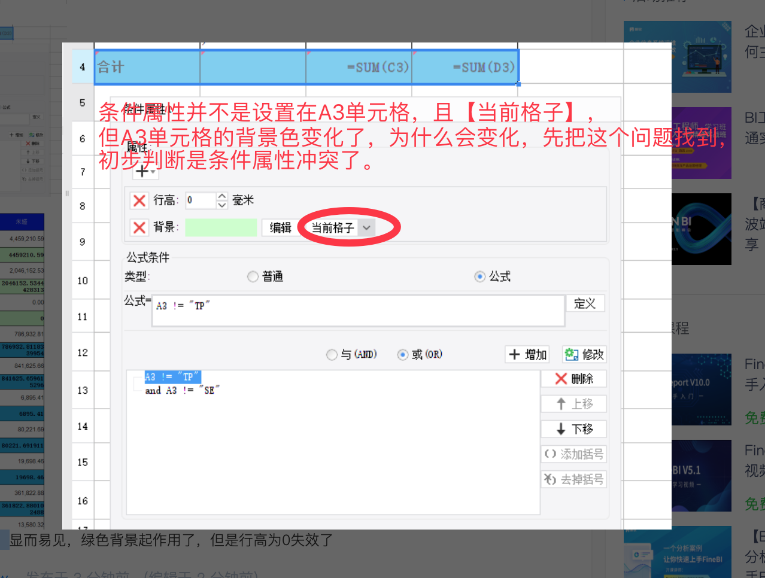765x578 pixels.
Task: Decrease 行高 value with stepper down arrow
Action: click(222, 205)
